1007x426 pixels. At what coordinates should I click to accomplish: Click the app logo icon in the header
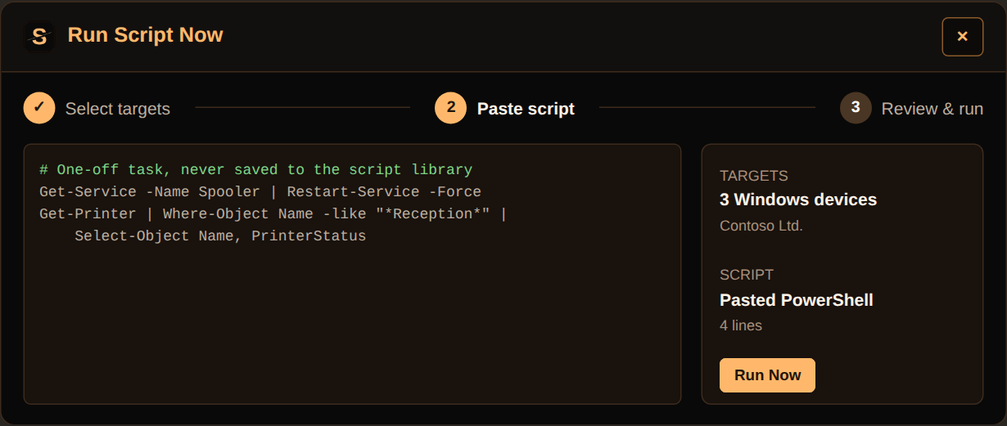[x=39, y=36]
